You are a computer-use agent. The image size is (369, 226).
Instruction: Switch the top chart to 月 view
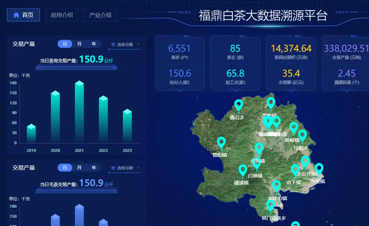click(79, 44)
